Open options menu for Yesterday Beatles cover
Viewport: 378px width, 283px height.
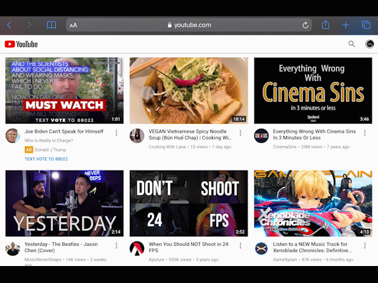pos(117,246)
